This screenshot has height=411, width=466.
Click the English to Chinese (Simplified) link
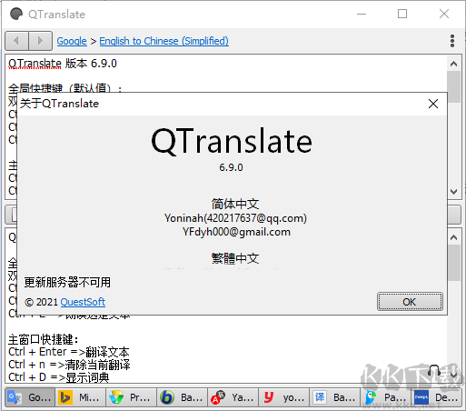pyautogui.click(x=164, y=41)
